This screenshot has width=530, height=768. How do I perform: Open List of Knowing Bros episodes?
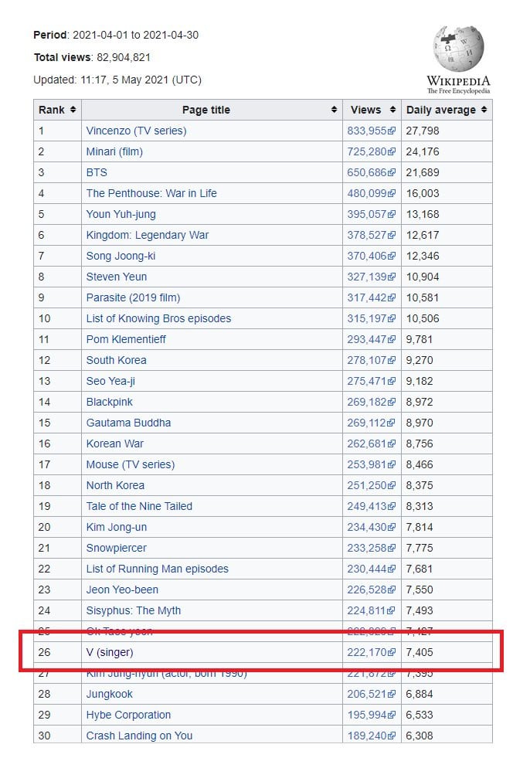pyautogui.click(x=158, y=319)
